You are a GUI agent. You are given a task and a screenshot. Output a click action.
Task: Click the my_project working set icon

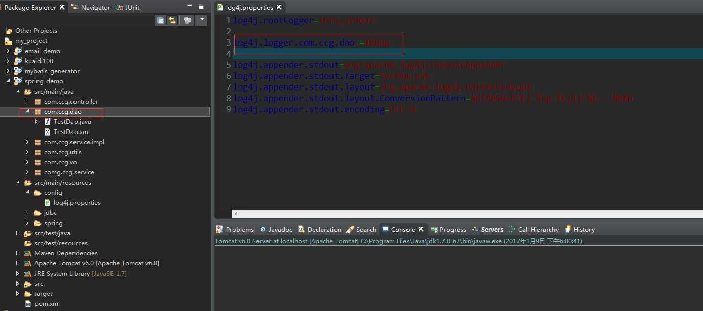tap(9, 40)
